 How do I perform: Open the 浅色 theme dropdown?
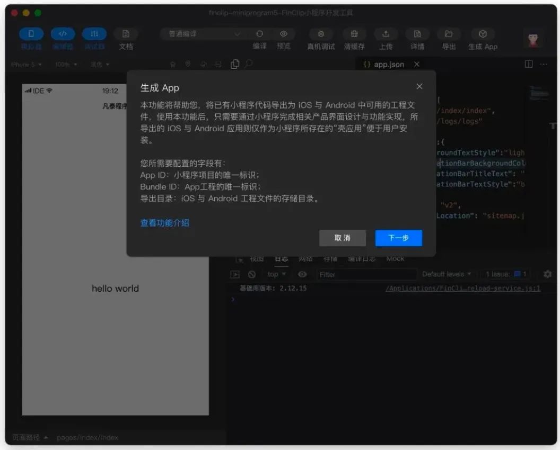click(x=100, y=65)
